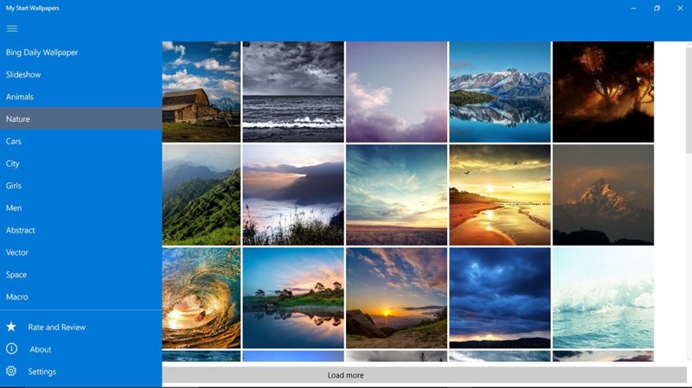Open the Slideshow section
Image resolution: width=692 pixels, height=388 pixels.
pos(80,74)
